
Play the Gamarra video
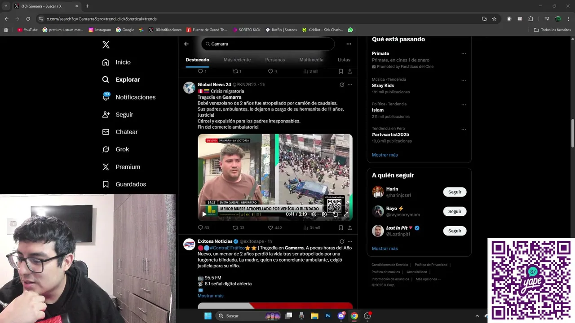pyautogui.click(x=204, y=214)
